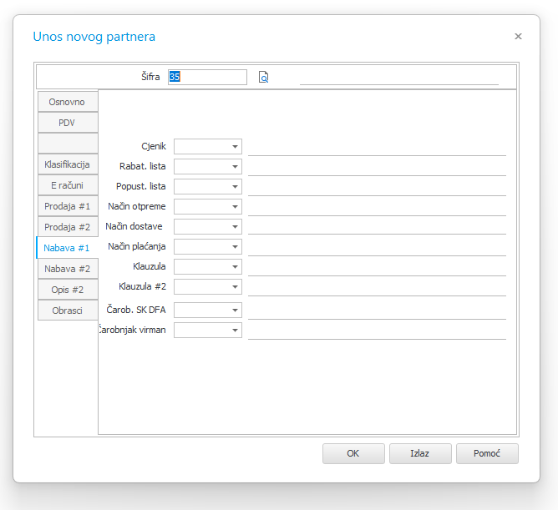Open the Način plaćanja dropdown
558x510 pixels.
(x=235, y=247)
